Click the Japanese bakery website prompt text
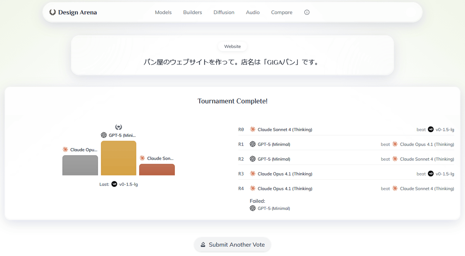 [232, 62]
